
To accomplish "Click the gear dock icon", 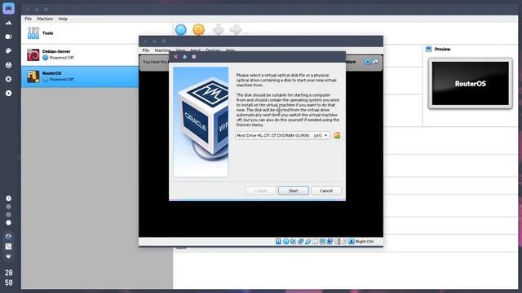I will (9, 79).
